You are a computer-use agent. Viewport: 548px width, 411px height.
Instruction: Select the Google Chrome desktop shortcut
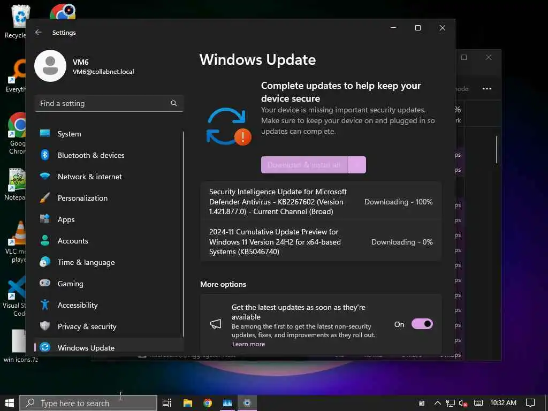click(x=17, y=133)
